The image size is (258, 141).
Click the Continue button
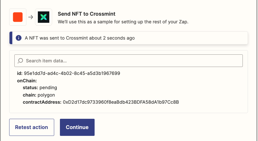click(77, 127)
